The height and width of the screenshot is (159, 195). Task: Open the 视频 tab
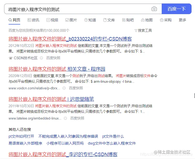(52, 20)
